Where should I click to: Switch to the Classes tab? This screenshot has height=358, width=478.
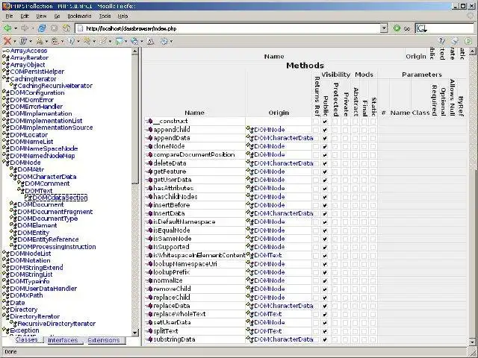(x=27, y=340)
